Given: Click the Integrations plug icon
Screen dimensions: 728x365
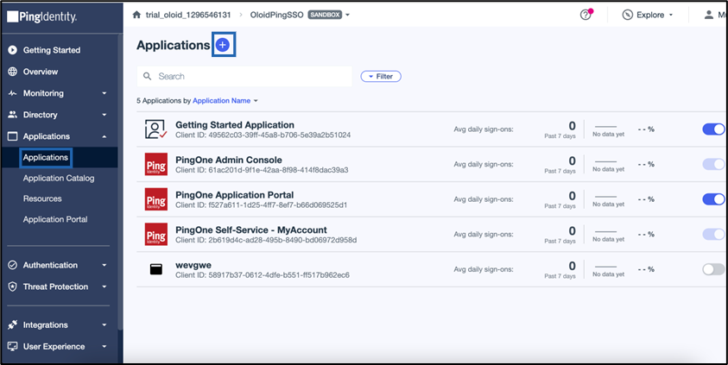Looking at the screenshot, I should point(13,325).
